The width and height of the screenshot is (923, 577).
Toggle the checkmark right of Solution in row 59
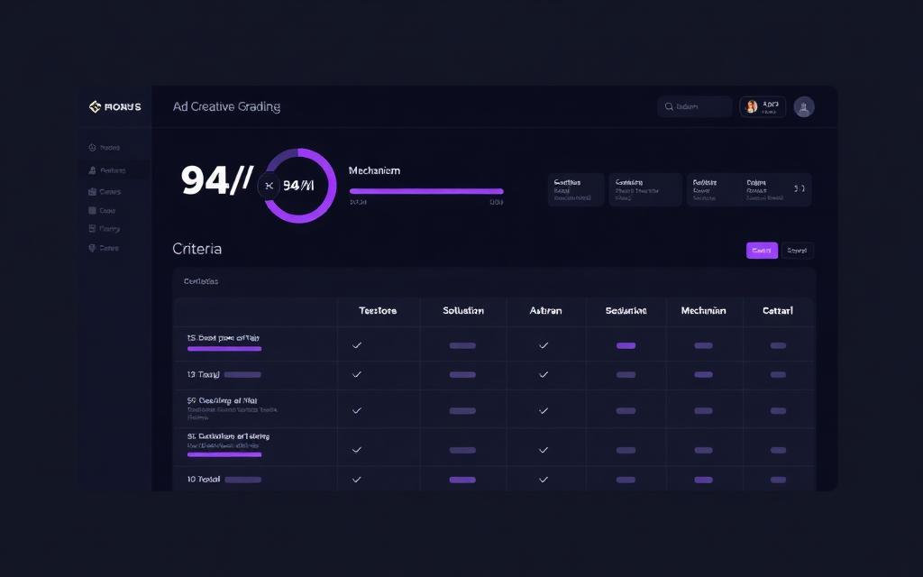pyautogui.click(x=544, y=410)
